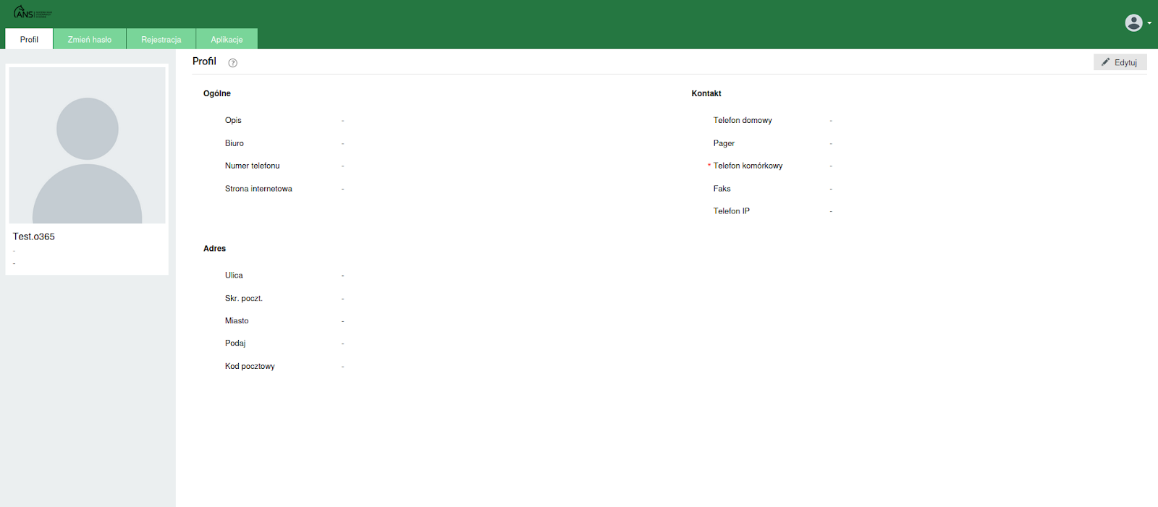
Task: Go to the Rejestracja tab
Action: tap(161, 39)
